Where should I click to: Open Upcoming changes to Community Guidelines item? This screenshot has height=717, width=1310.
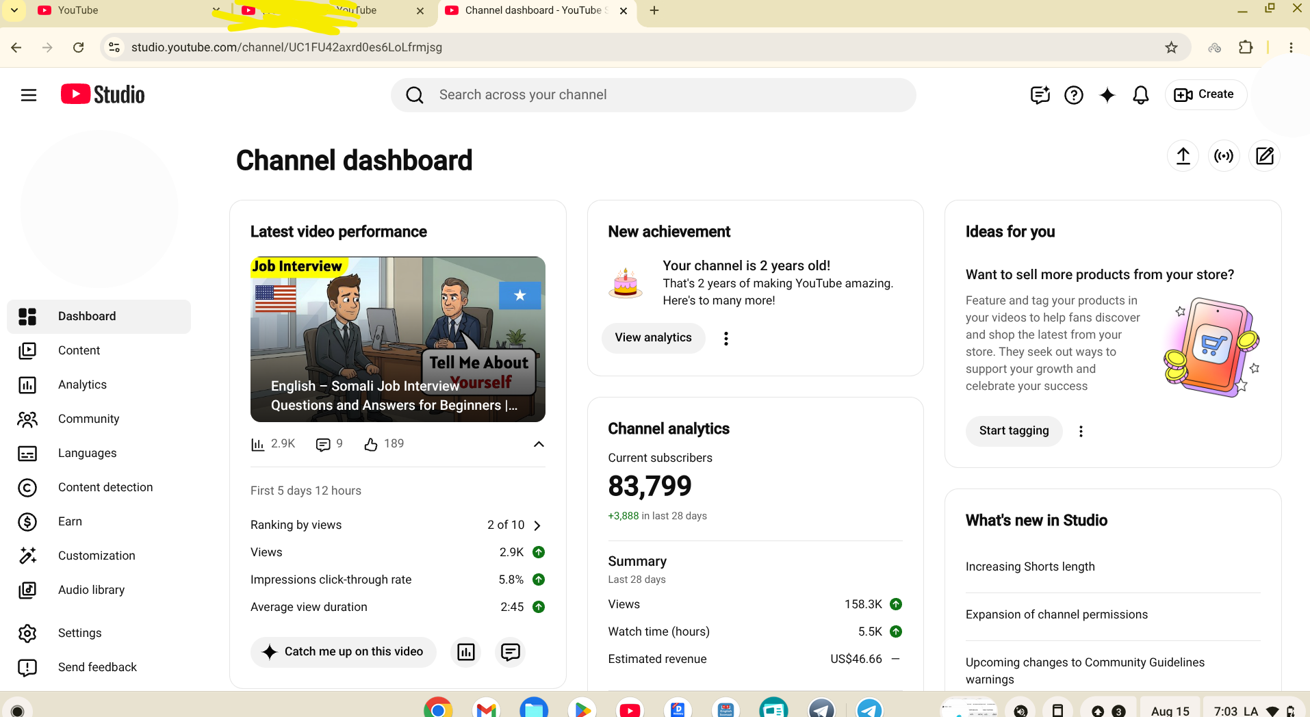coord(1085,670)
